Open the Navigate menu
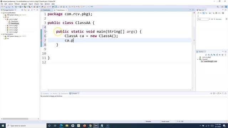This screenshot has width=228, height=128. [x=24, y=4]
